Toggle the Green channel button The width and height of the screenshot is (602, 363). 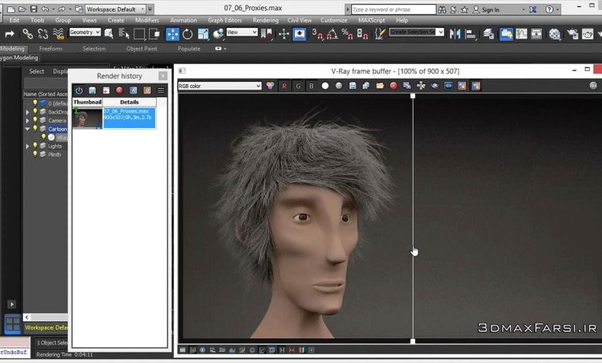(298, 86)
